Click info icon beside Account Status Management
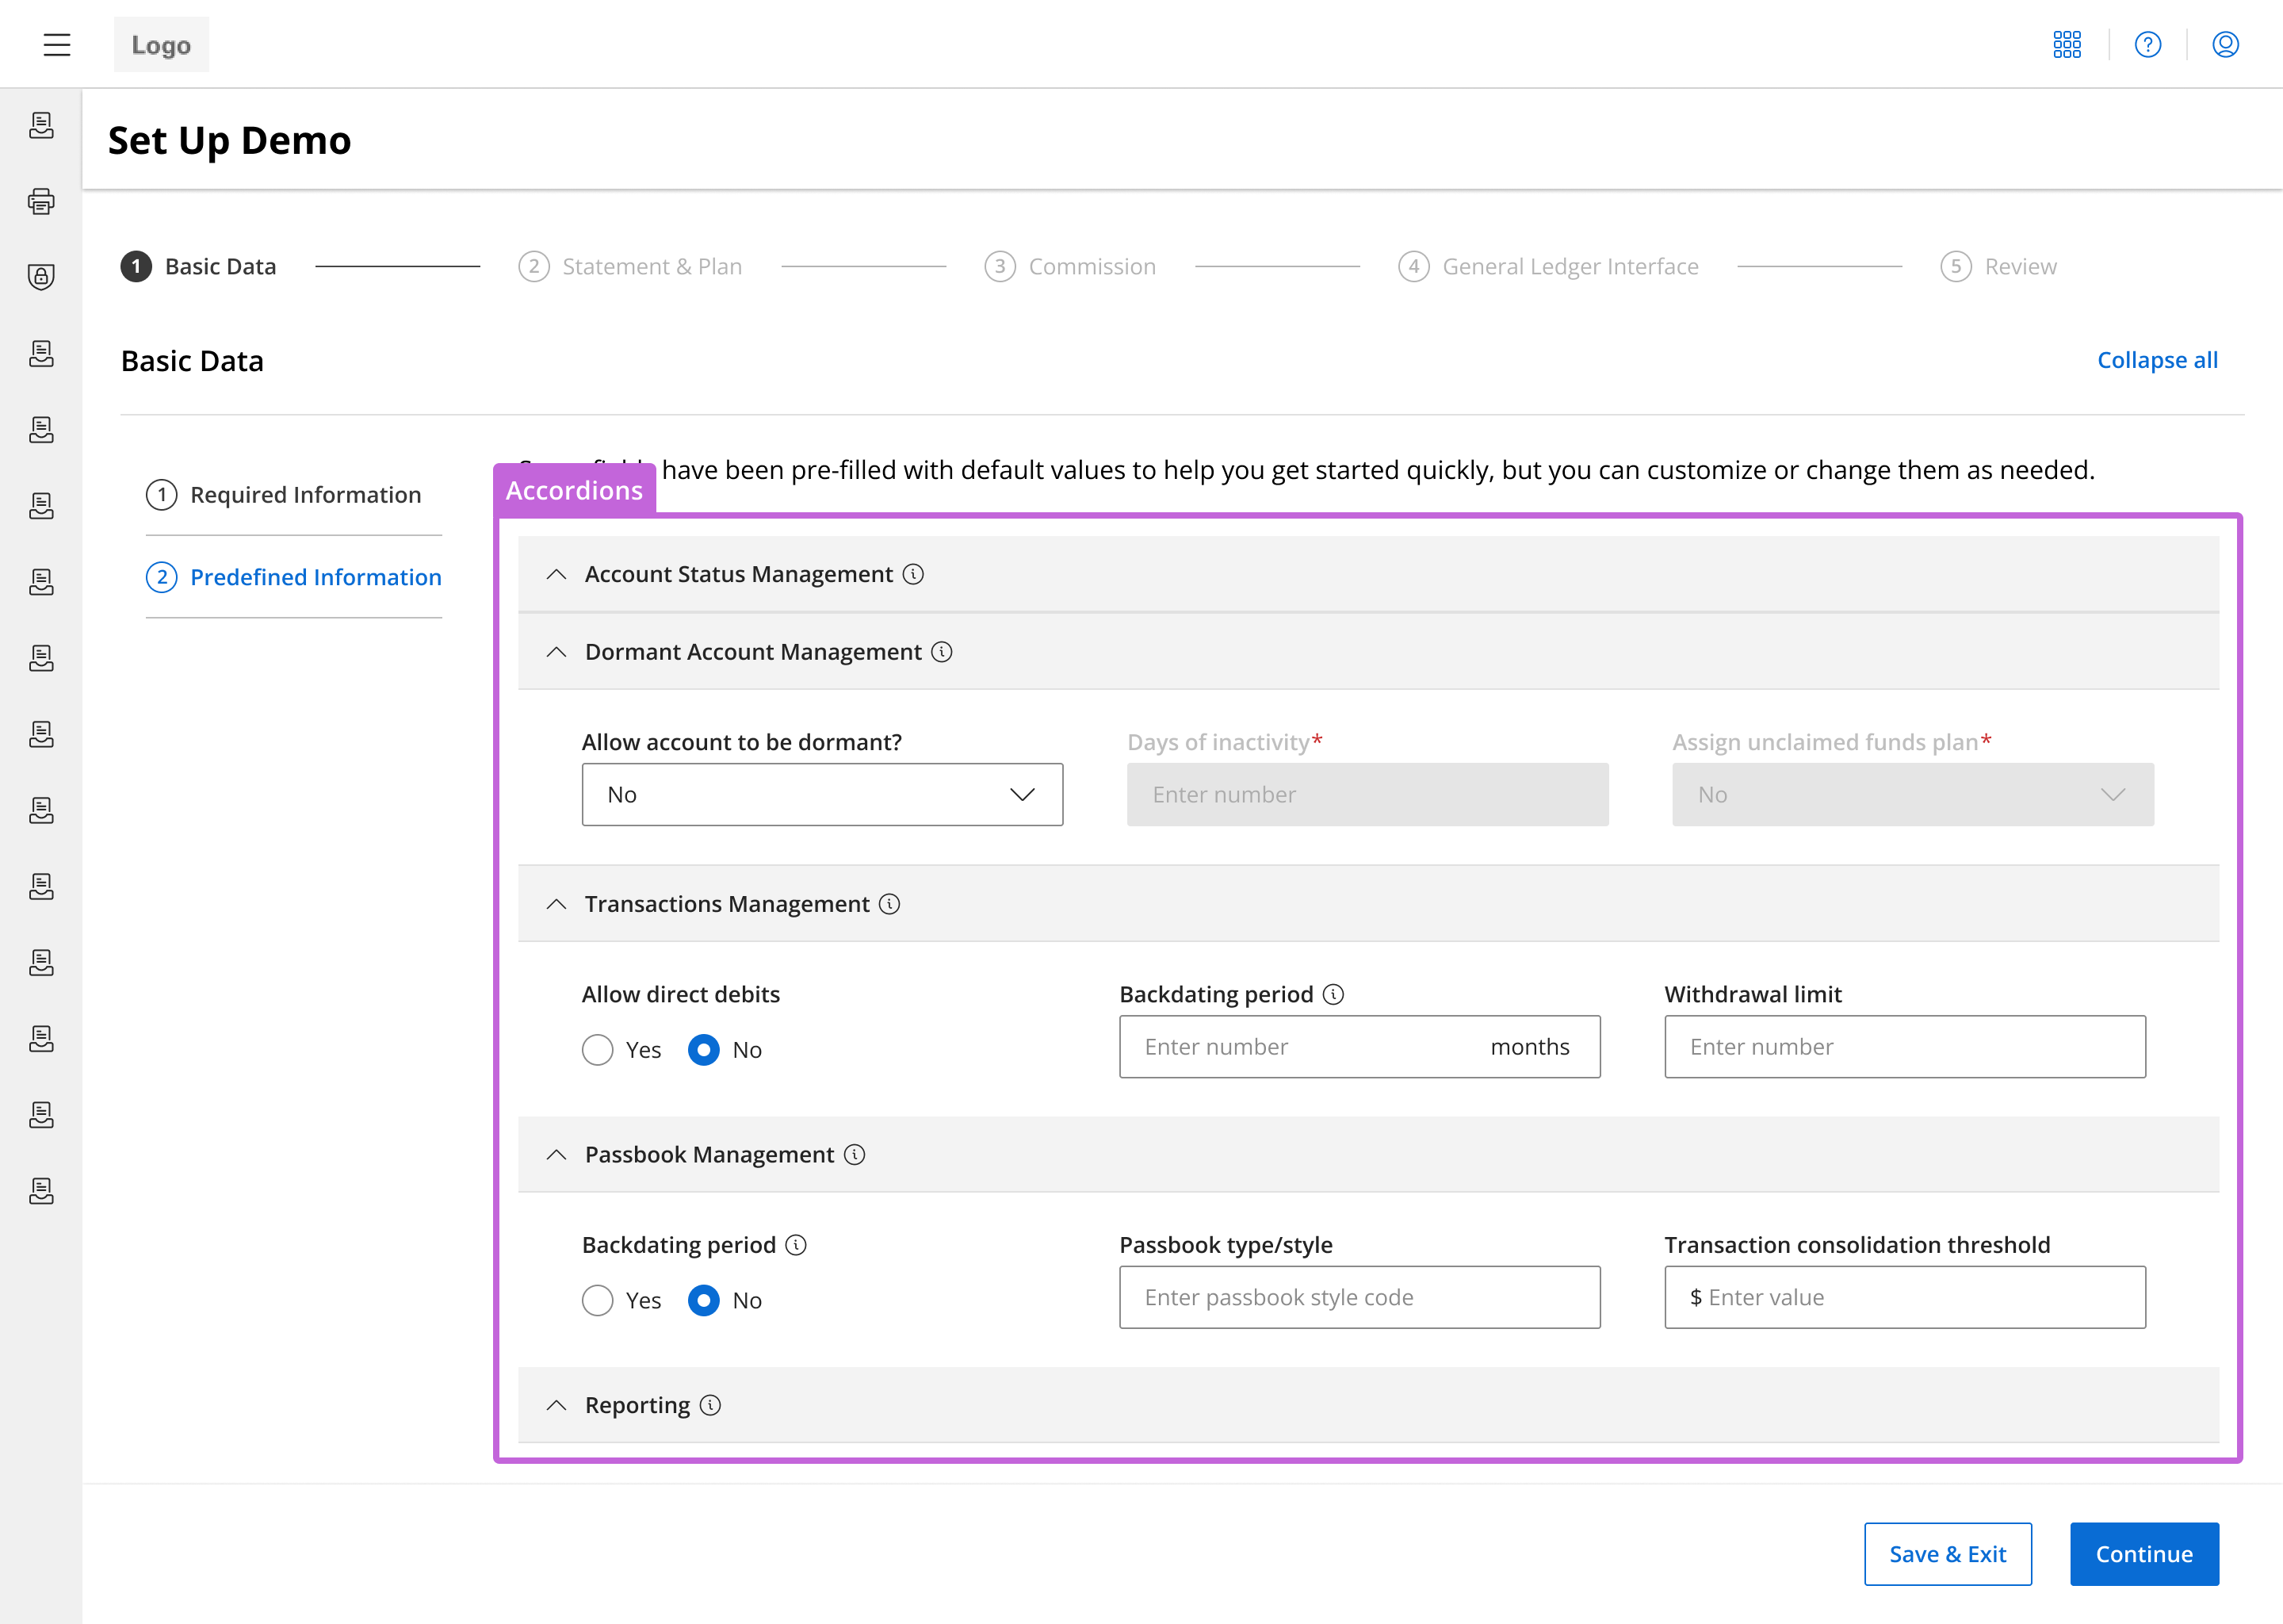The image size is (2283, 1624). click(912, 574)
